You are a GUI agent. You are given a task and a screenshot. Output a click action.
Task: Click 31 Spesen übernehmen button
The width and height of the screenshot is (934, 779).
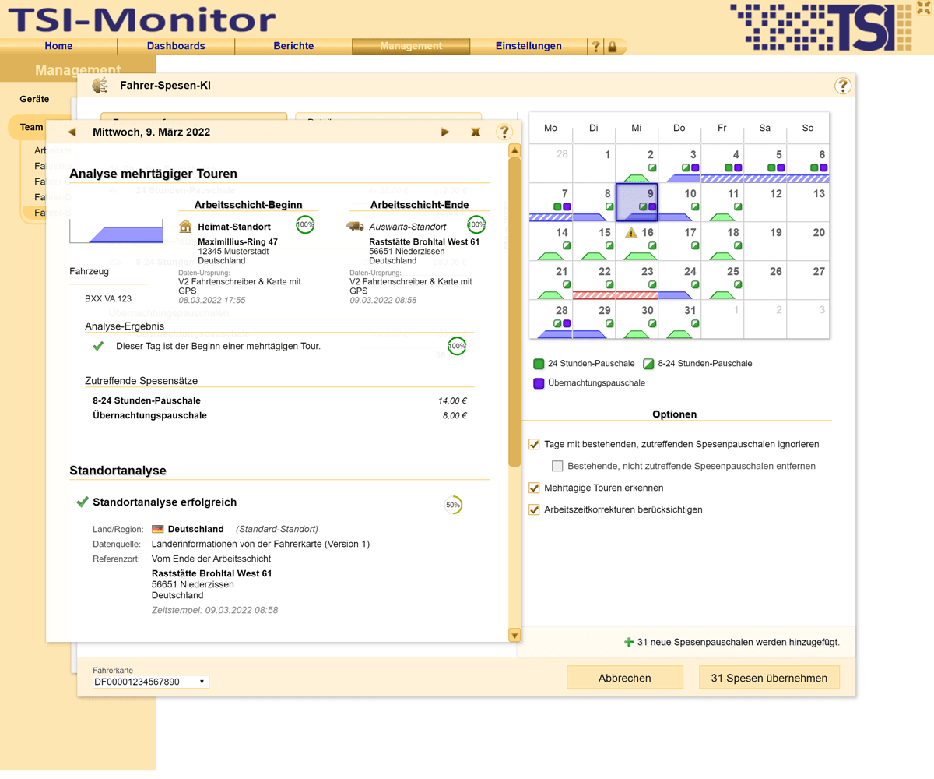[769, 678]
